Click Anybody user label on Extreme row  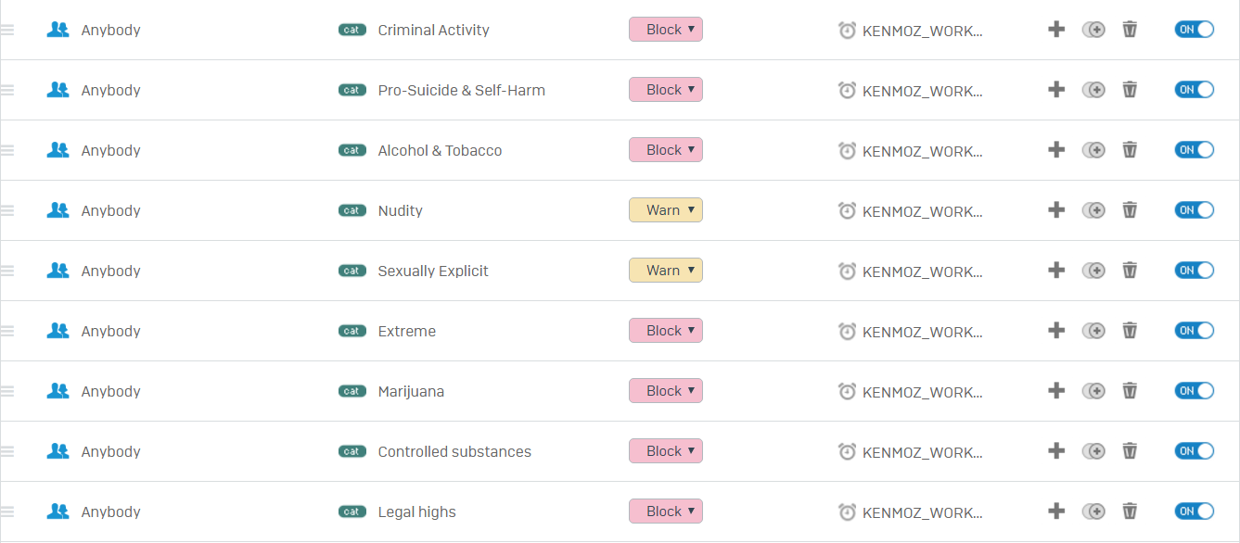pyautogui.click(x=111, y=332)
